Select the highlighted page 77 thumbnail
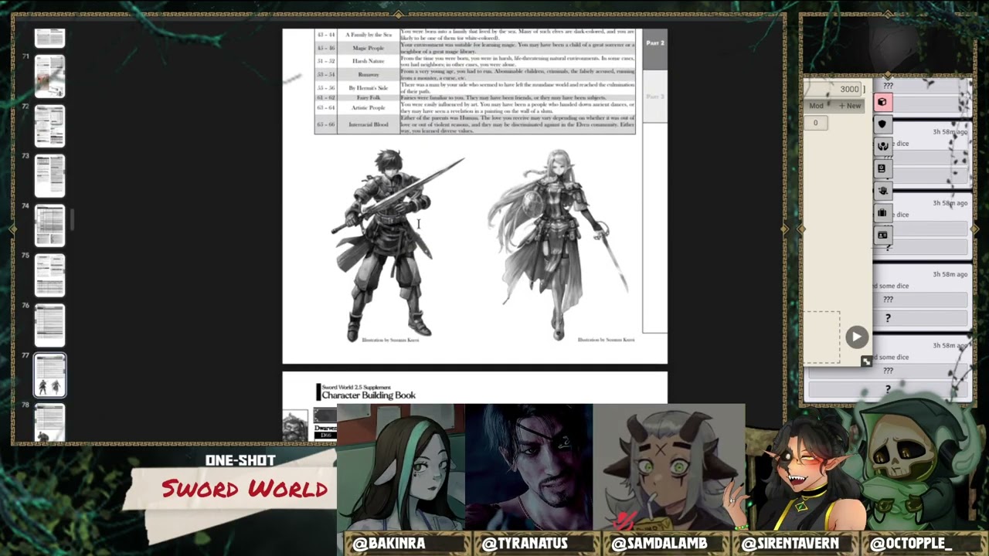The width and height of the screenshot is (989, 556). (49, 375)
